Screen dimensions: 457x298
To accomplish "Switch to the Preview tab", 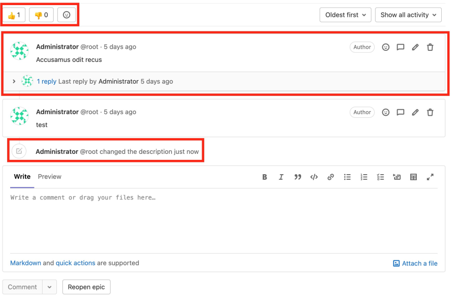I will (50, 177).
